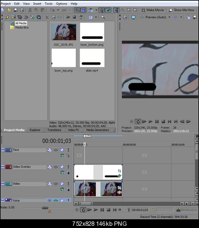The width and height of the screenshot is (199, 228).
Task: Toggle solo on the Video track
Action: (x=68, y=184)
